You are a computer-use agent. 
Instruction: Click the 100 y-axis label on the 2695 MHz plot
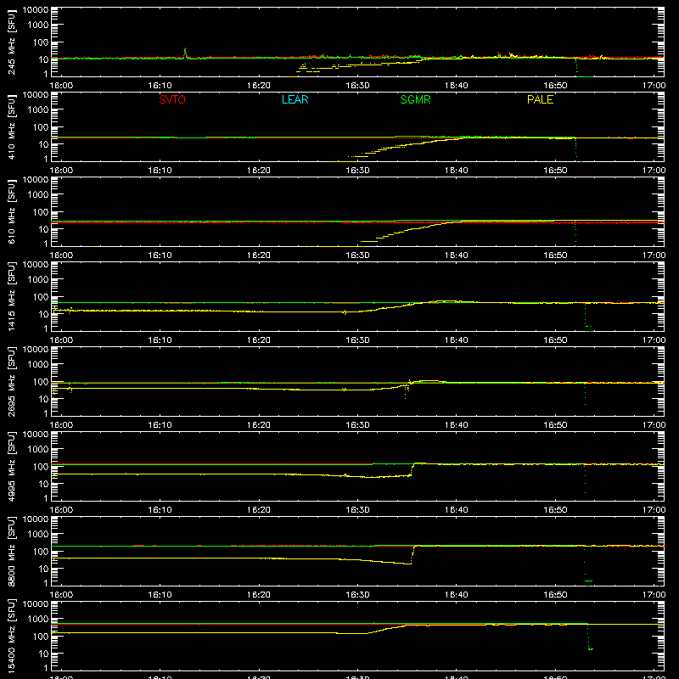[41, 382]
